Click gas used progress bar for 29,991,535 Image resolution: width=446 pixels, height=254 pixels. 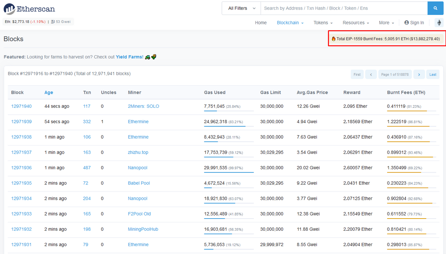click(229, 172)
